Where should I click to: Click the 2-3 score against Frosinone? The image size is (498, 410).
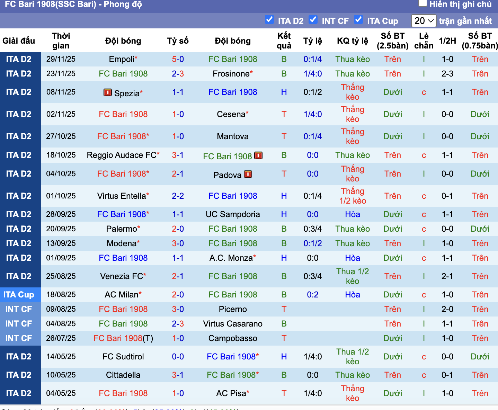tap(178, 74)
